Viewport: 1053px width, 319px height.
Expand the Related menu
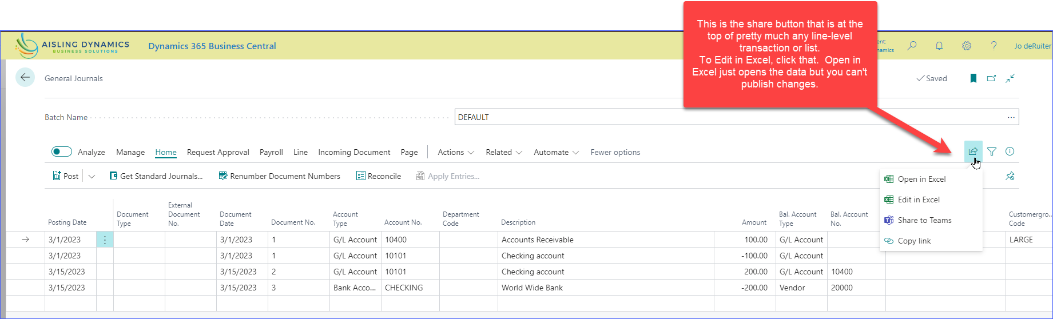click(x=504, y=152)
